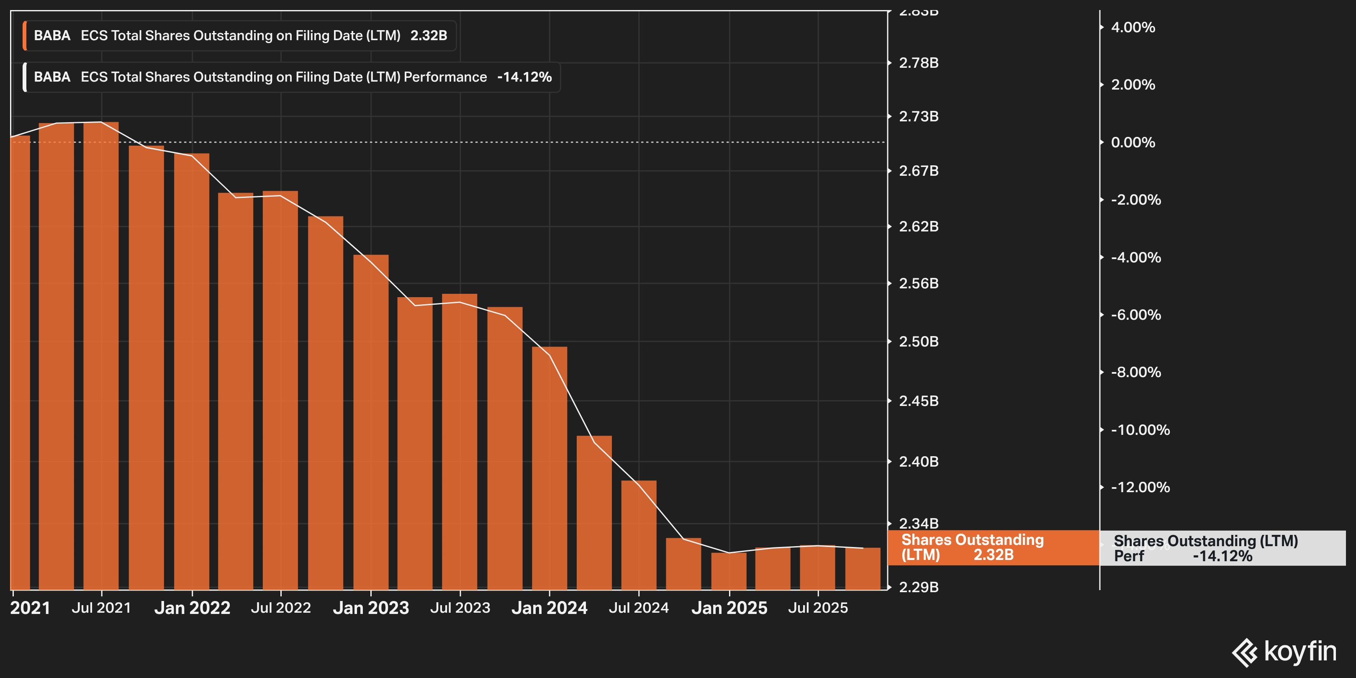Screen dimensions: 1356x678
Task: Click the Jan 2022 x-axis label
Action: click(x=192, y=608)
